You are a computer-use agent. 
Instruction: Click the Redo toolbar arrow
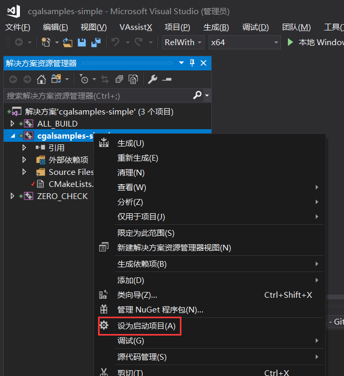[x=138, y=42]
